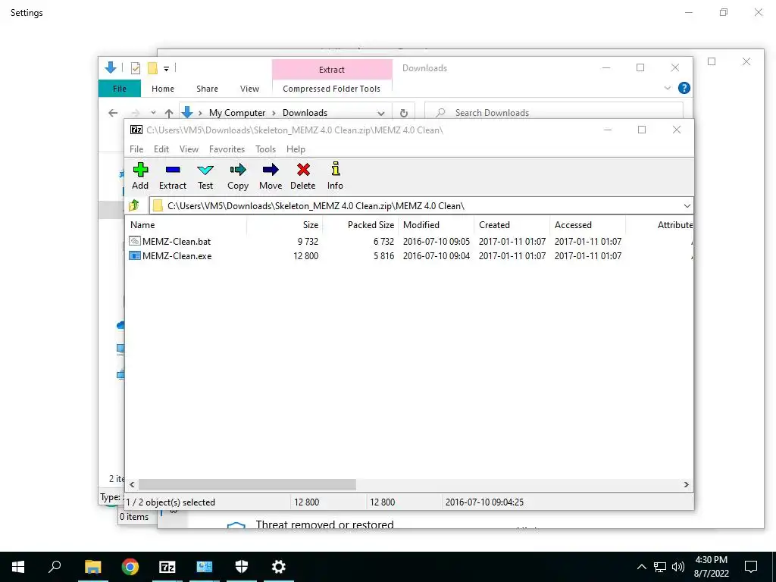Open the Settings gear taskbar icon
776x582 pixels.
point(279,567)
